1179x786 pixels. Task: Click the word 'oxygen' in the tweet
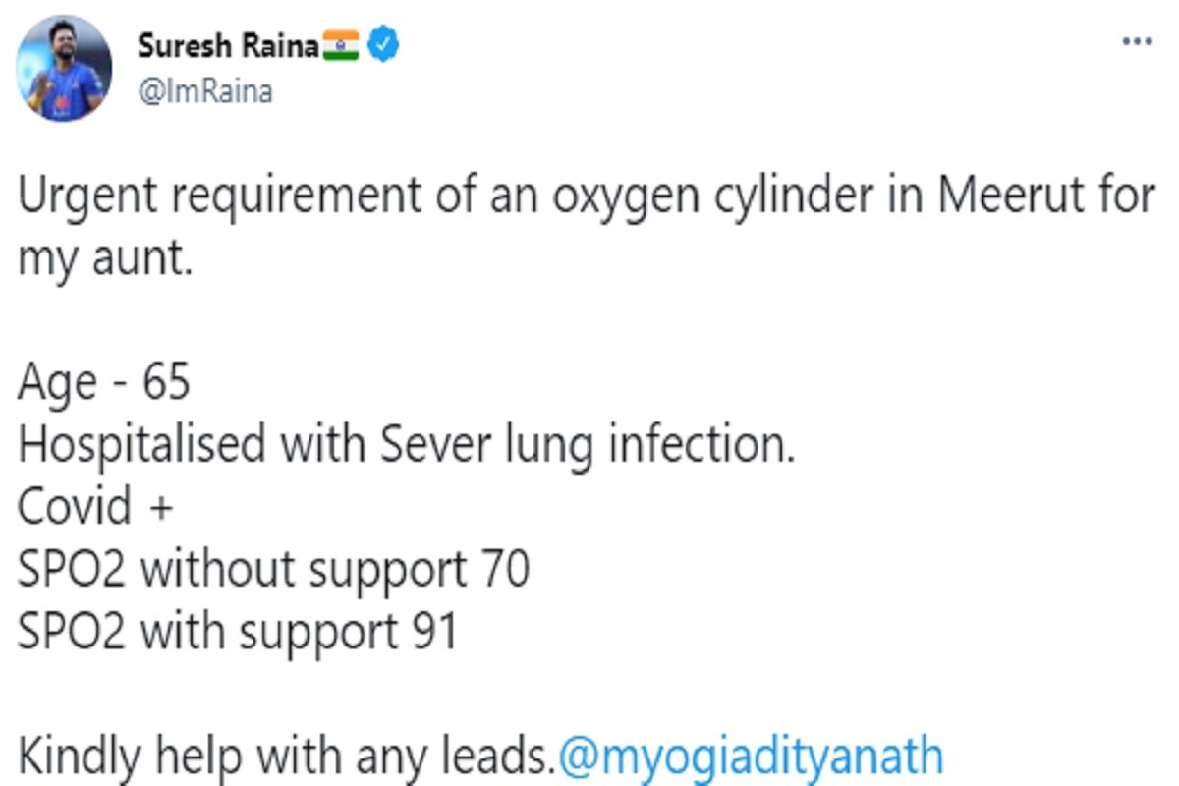[618, 201]
